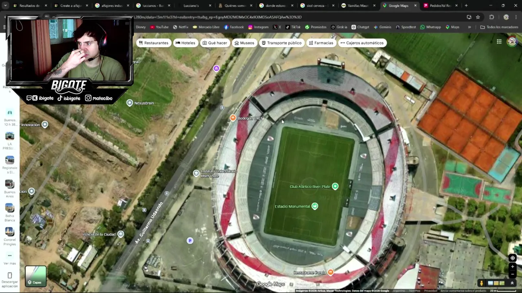
Task: Select the parking P marker
Action: click(190, 241)
